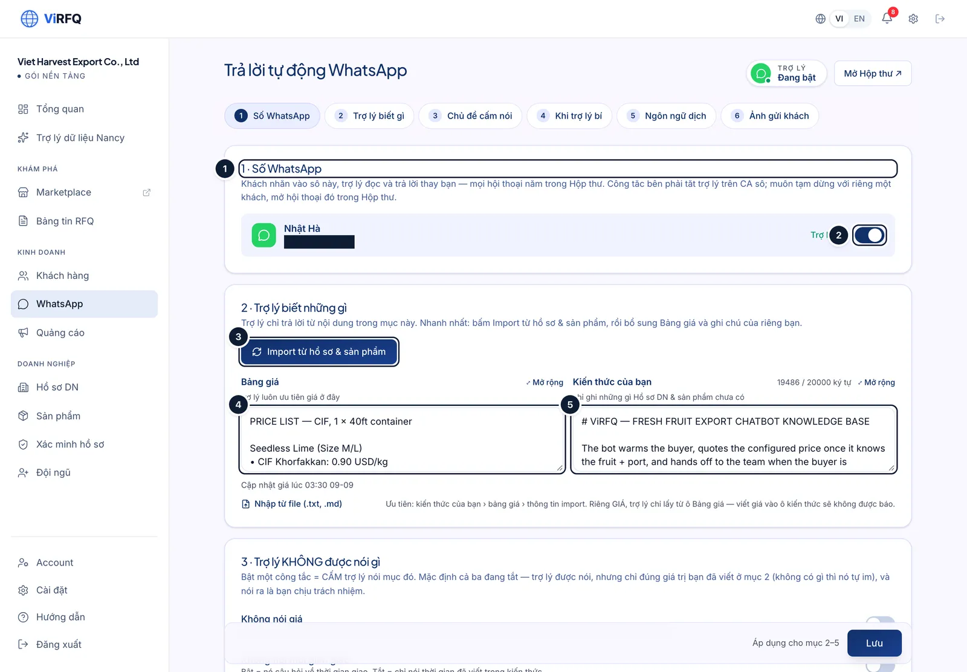Click "Cập nhật giá lúc 03:30 09-09" text
This screenshot has width=967, height=672.
(297, 485)
